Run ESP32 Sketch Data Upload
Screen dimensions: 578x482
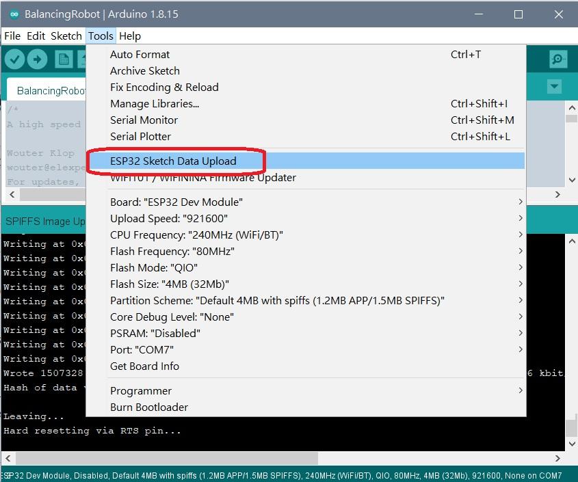(x=306, y=161)
